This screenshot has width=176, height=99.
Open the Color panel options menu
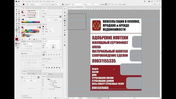click(x=40, y=8)
